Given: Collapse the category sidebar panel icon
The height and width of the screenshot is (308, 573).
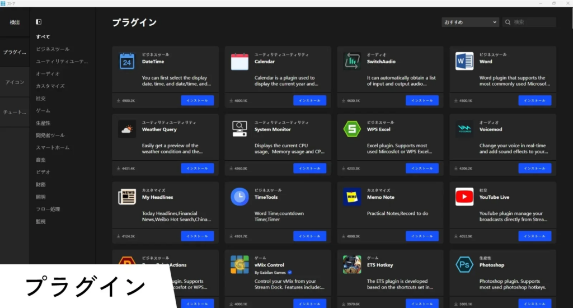Looking at the screenshot, I should tap(39, 22).
